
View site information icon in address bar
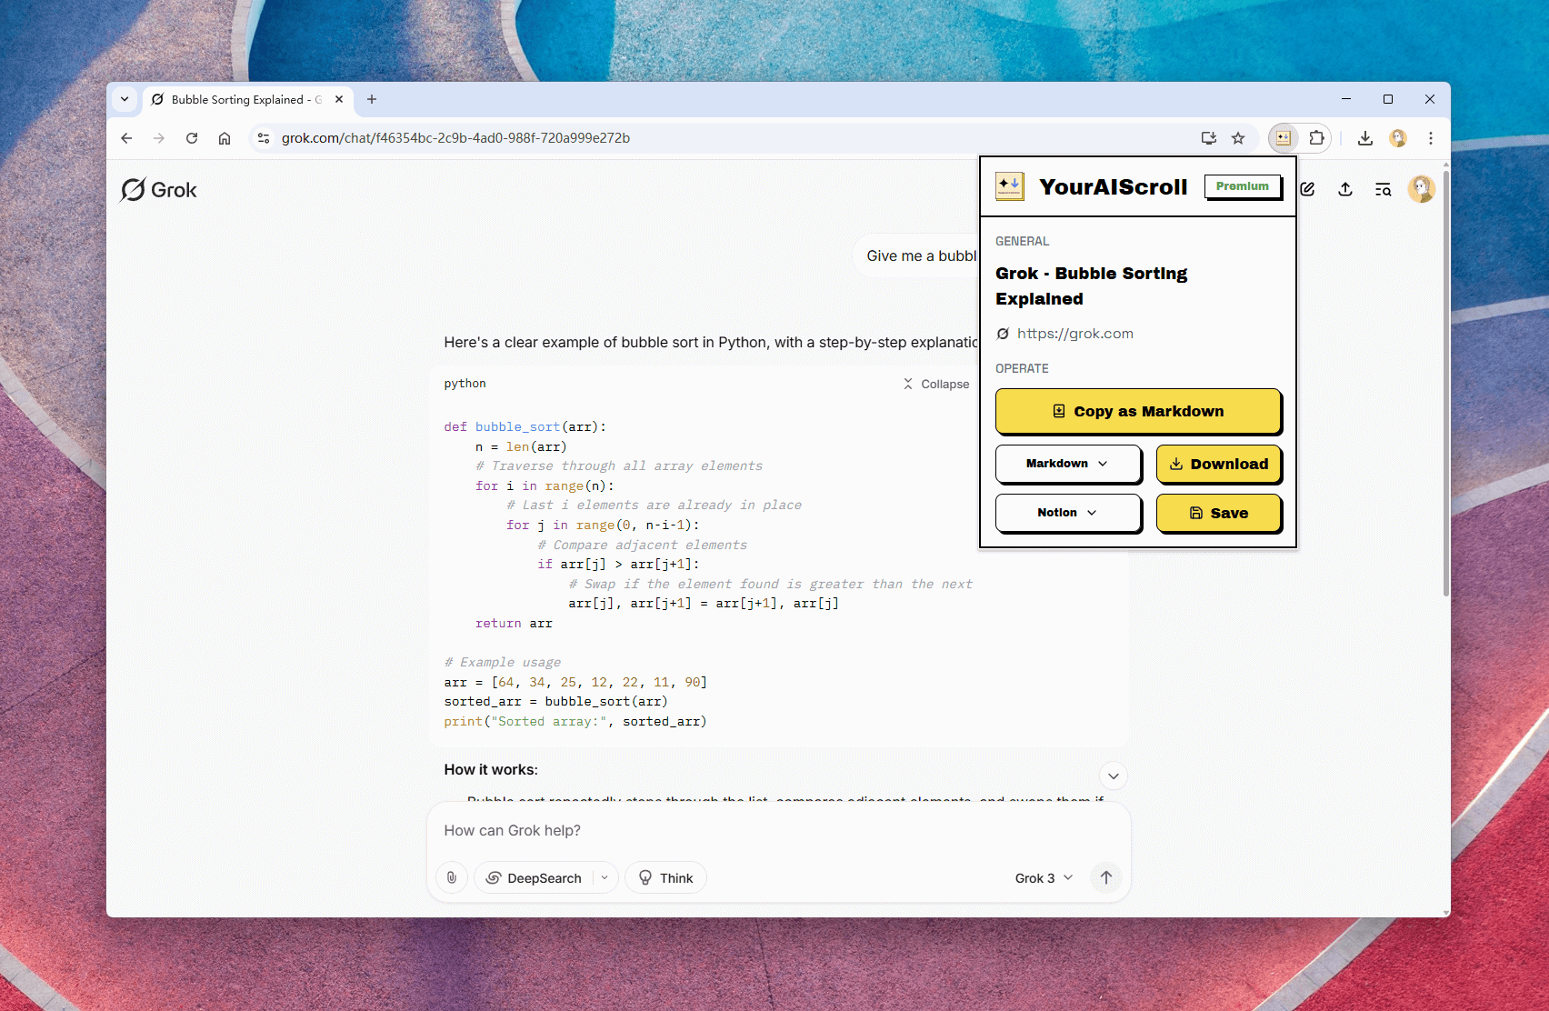coord(264,138)
